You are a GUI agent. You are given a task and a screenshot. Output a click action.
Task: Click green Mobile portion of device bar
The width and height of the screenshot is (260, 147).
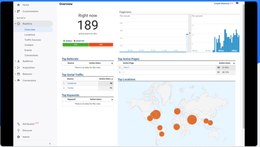coord(75,45)
